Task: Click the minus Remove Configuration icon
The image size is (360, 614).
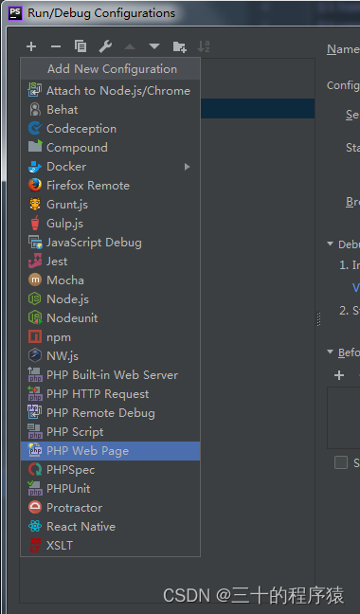Action: 56,46
